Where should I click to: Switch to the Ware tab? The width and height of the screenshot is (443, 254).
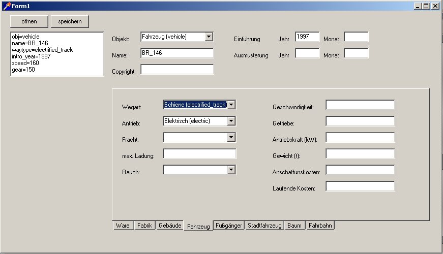click(x=123, y=226)
